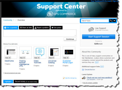Select the Report a problem tab
Image resolution: width=122 pixels, height=90 pixels.
tap(42, 28)
